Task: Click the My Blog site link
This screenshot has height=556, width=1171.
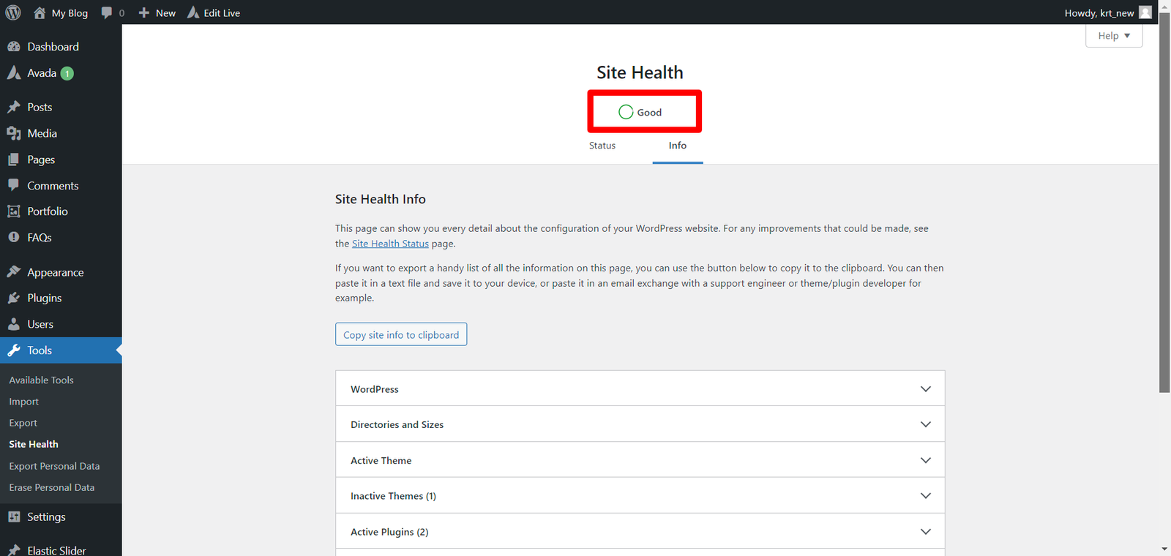Action: 70,12
